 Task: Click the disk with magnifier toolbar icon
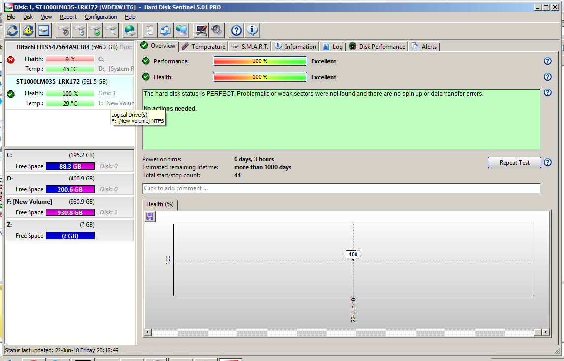111,30
